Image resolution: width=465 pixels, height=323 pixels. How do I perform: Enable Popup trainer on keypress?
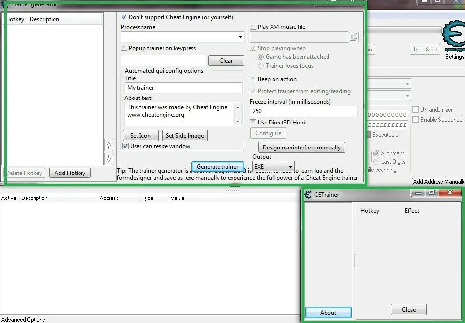[x=124, y=48]
